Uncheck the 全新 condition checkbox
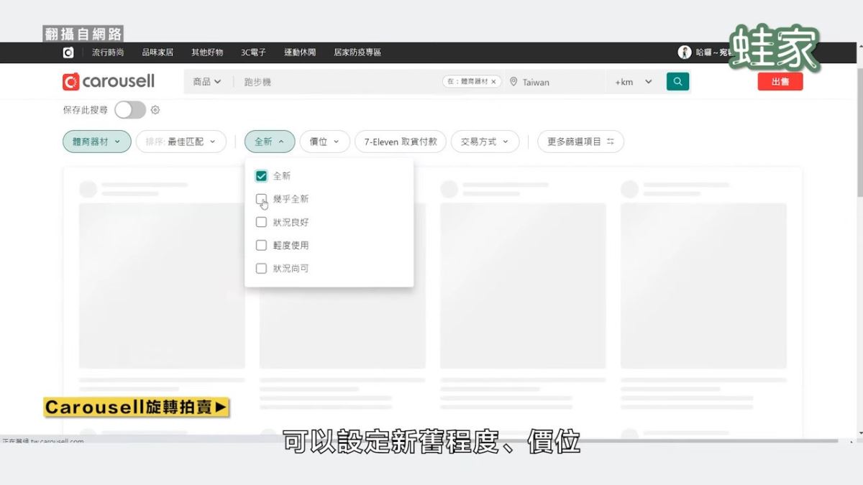 click(261, 176)
